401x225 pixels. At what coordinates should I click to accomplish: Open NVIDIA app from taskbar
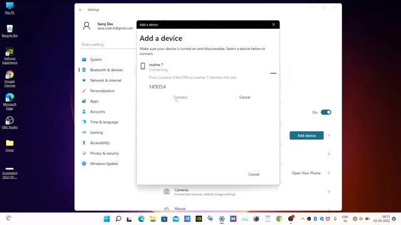point(199,219)
